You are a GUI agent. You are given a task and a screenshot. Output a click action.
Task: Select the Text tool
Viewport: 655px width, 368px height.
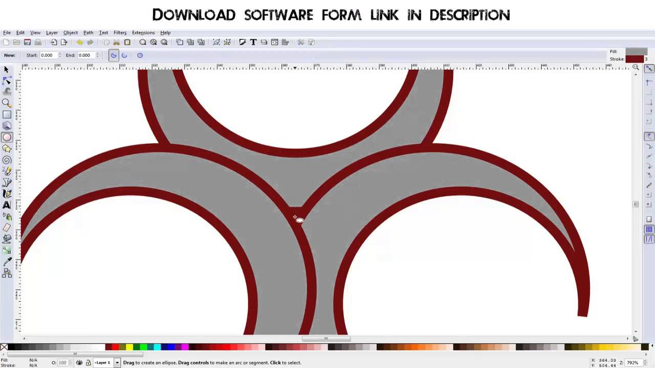7,204
